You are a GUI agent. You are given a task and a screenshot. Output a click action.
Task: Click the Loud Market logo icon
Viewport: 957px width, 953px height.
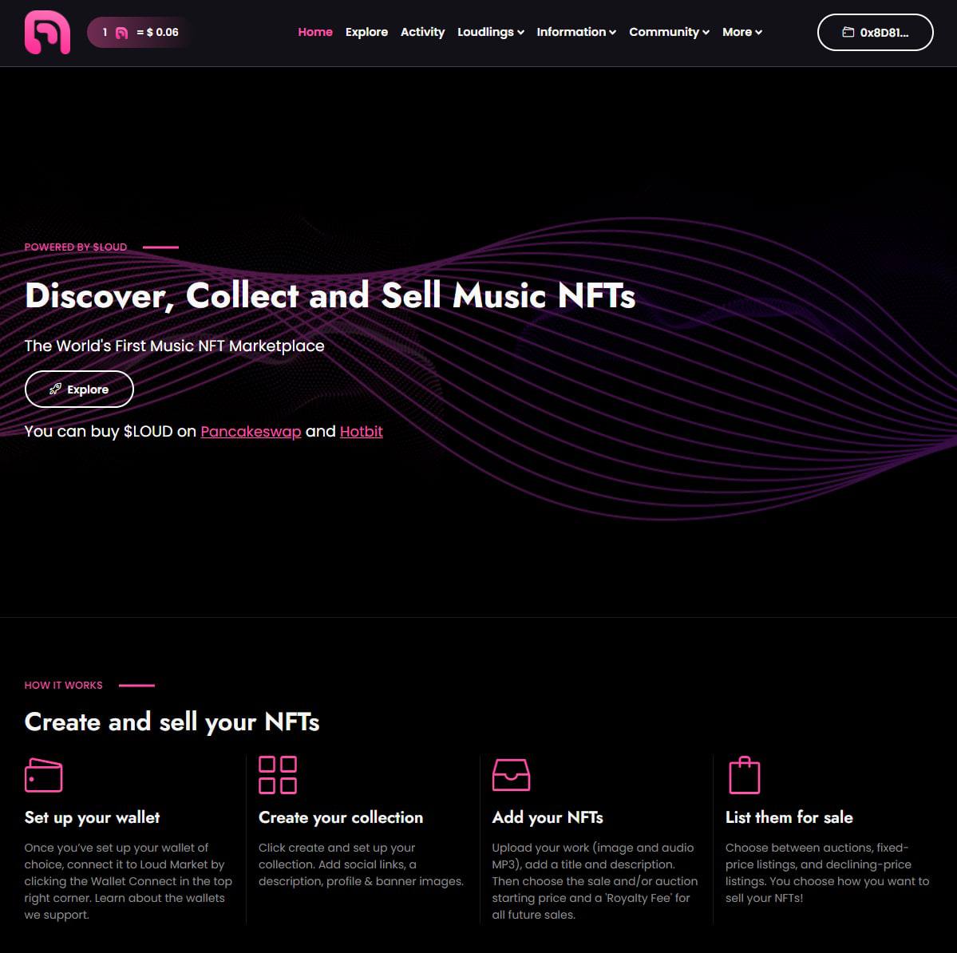pyautogui.click(x=46, y=33)
